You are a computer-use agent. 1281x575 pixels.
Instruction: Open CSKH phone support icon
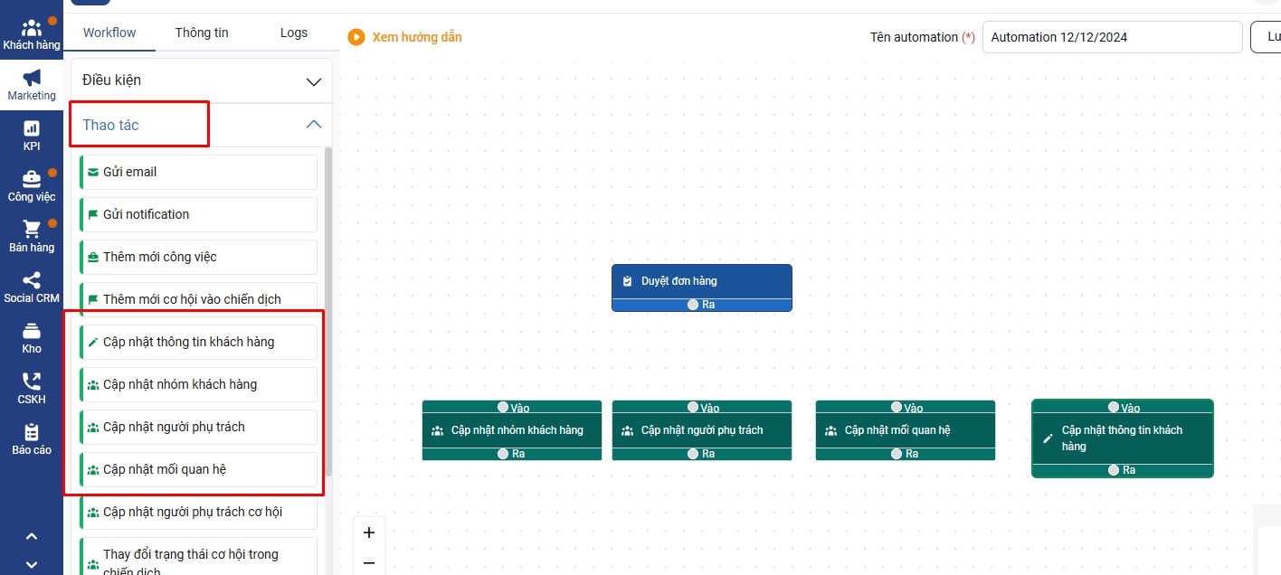coord(32,382)
